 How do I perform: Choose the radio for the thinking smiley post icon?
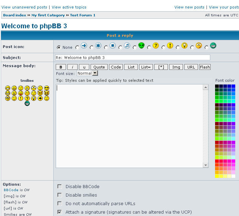coord(192,48)
